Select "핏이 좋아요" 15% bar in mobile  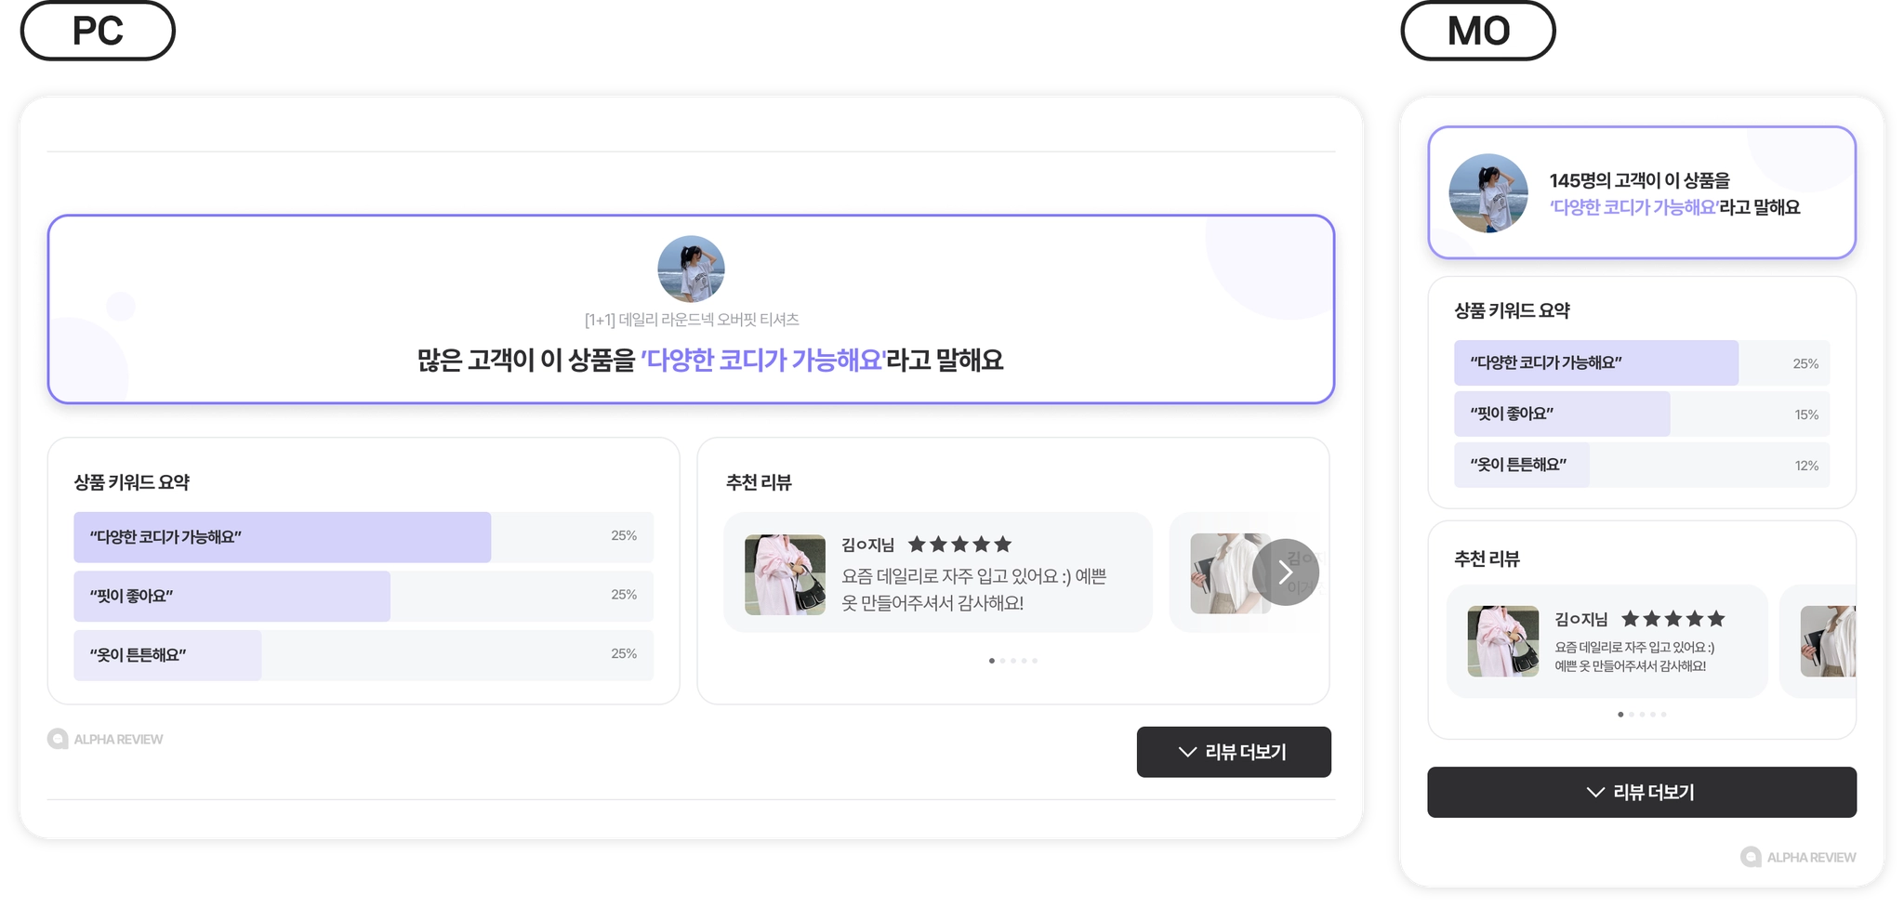pos(1642,414)
